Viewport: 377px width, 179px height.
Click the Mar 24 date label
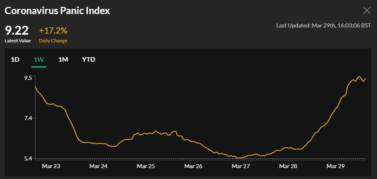click(98, 166)
